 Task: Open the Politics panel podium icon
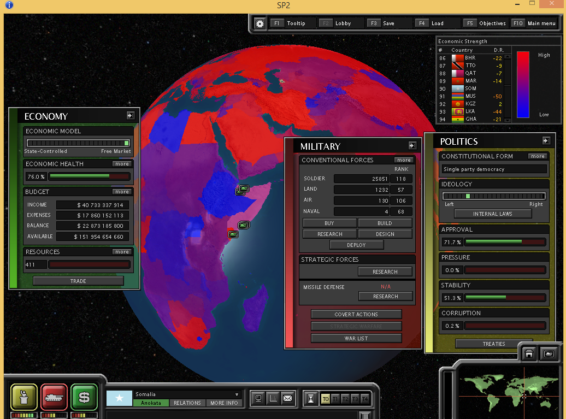tap(24, 397)
